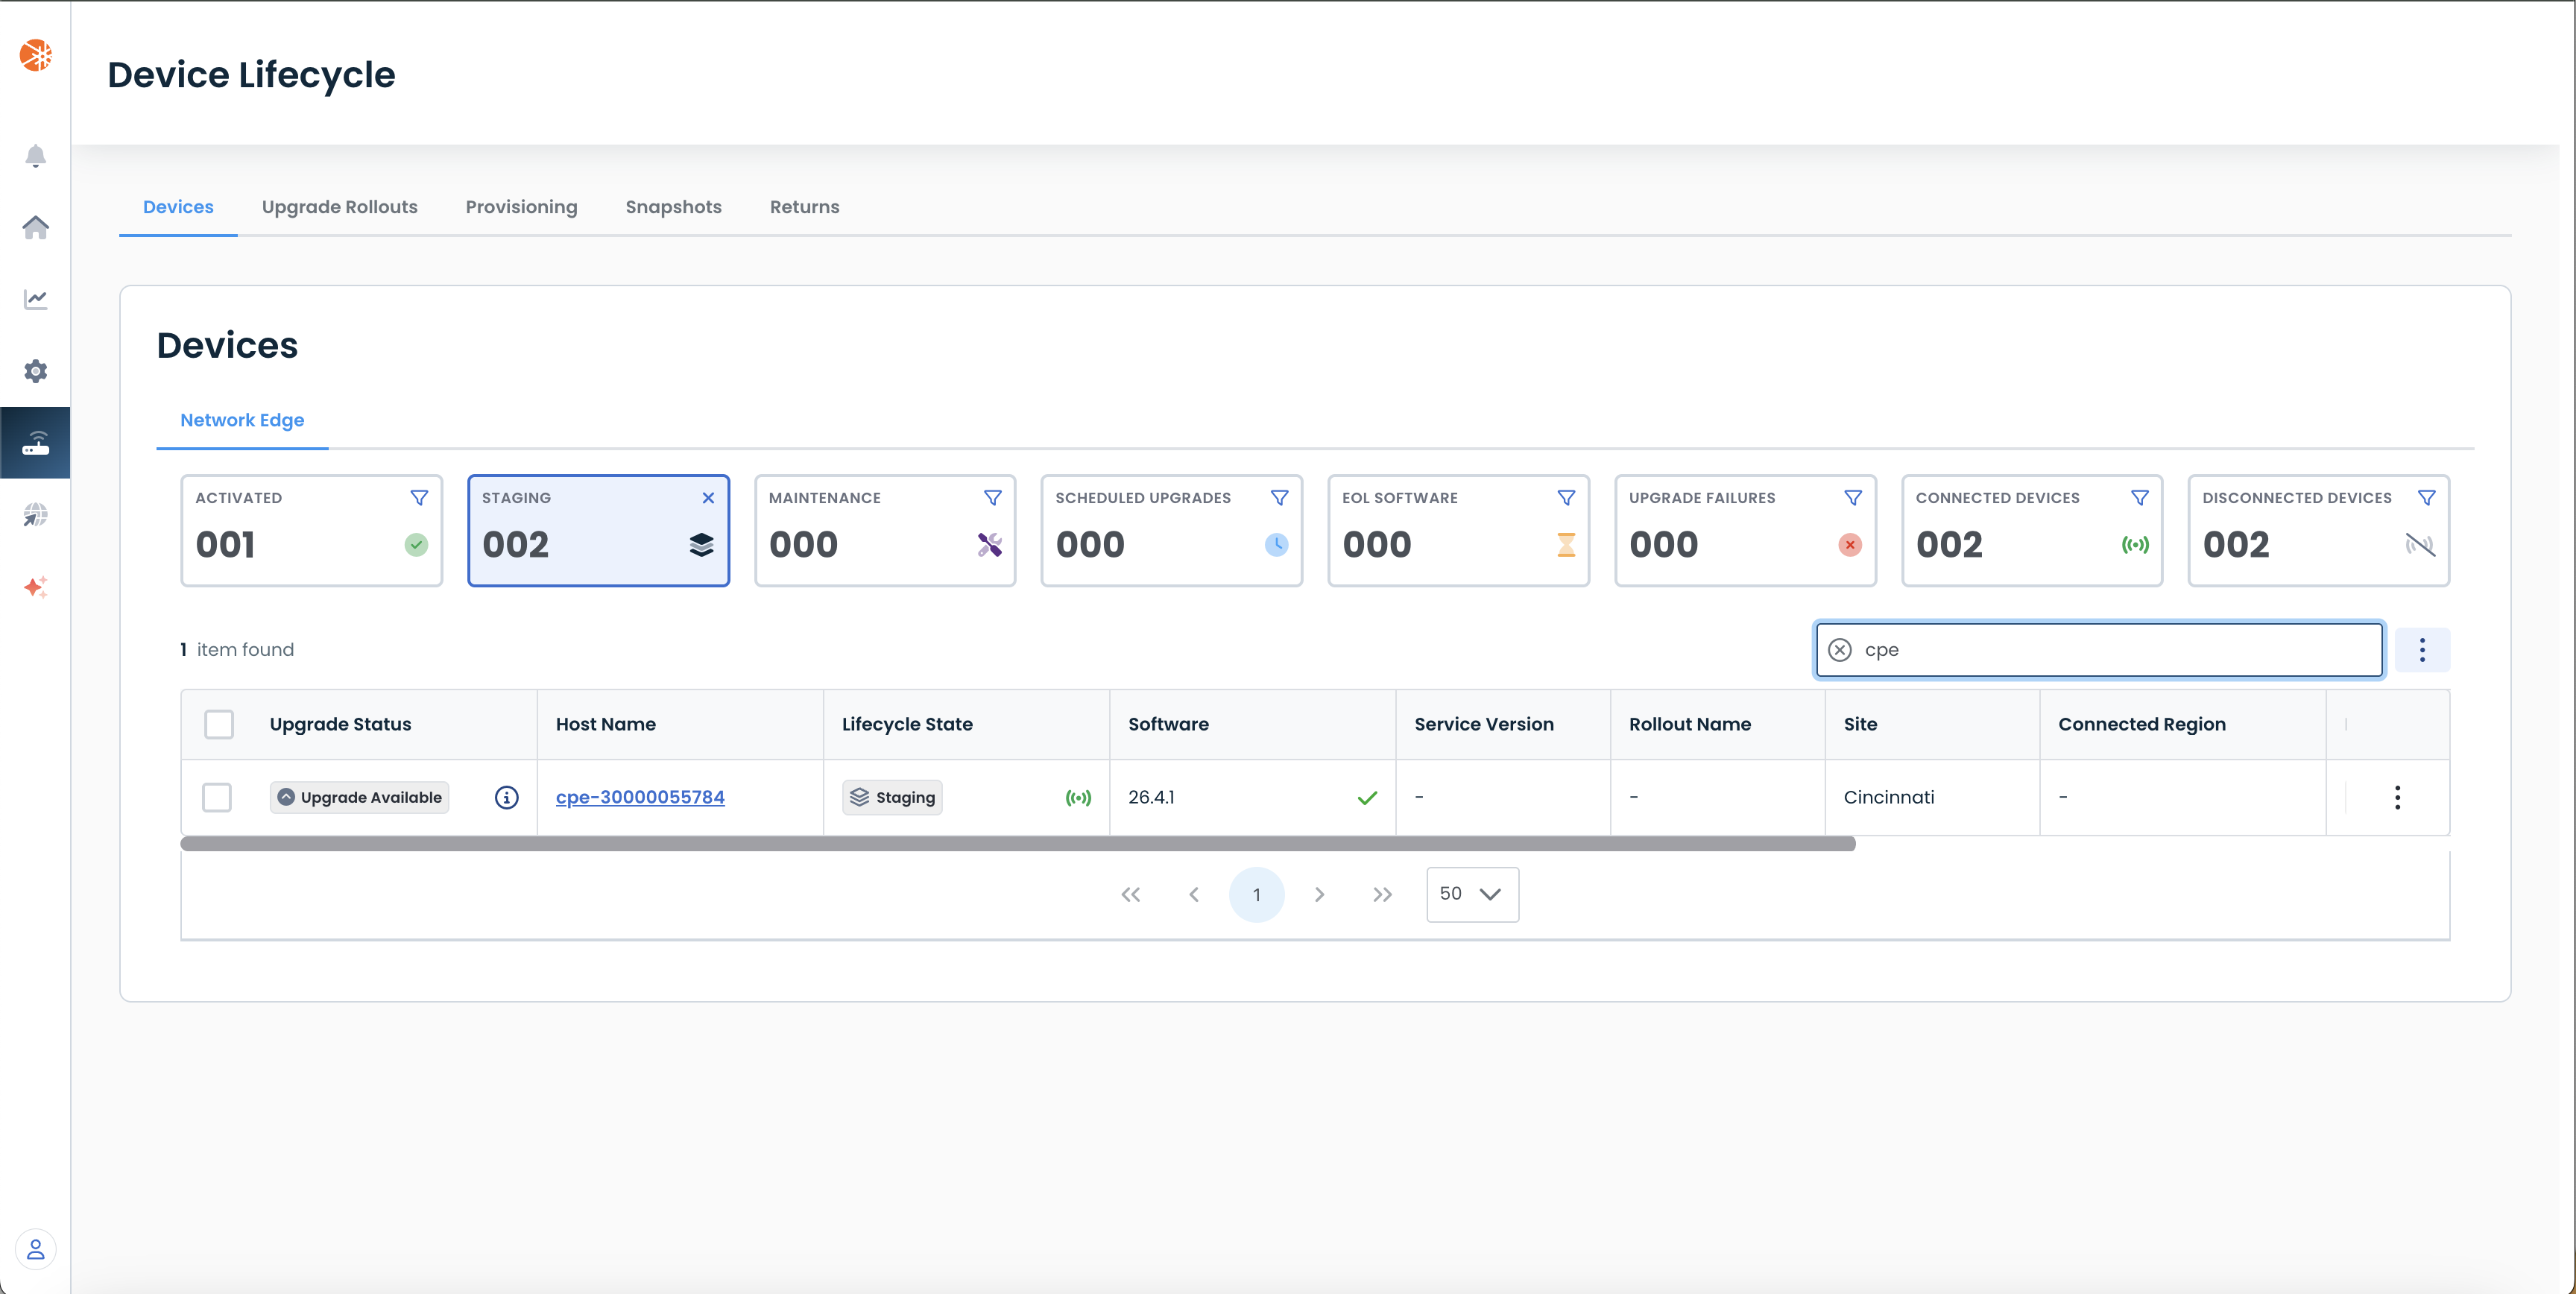Click the Connected Region column header
The width and height of the screenshot is (2576, 1294).
pyautogui.click(x=2141, y=724)
